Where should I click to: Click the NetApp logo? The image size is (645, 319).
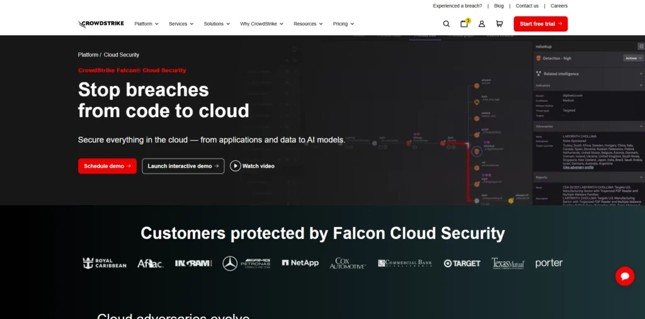click(x=300, y=262)
